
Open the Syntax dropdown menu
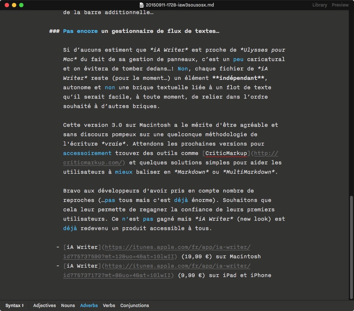point(14,305)
